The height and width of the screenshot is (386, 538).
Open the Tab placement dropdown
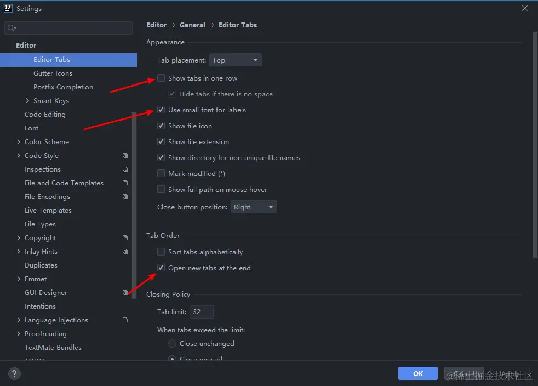(x=235, y=60)
